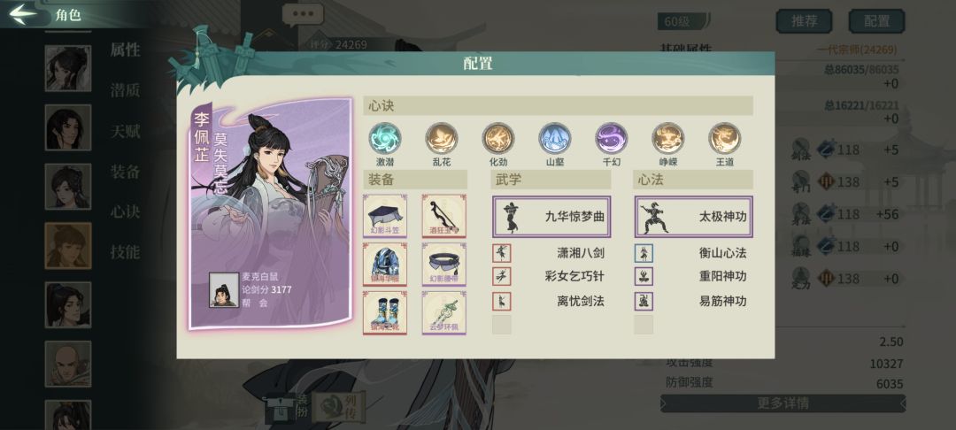
Task: Select the 千幻 heart-formula icon
Action: (x=612, y=138)
